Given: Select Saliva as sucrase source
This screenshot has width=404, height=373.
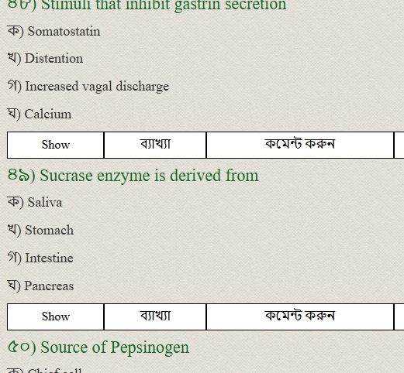Looking at the screenshot, I should click(35, 202).
